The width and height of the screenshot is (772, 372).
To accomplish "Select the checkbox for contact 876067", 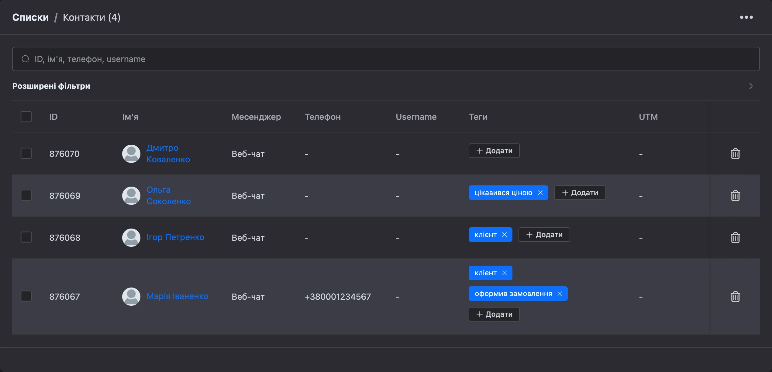I will (x=26, y=296).
